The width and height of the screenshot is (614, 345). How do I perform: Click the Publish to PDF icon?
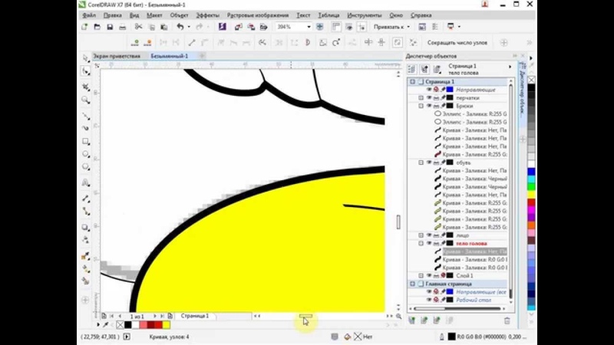[x=263, y=27]
